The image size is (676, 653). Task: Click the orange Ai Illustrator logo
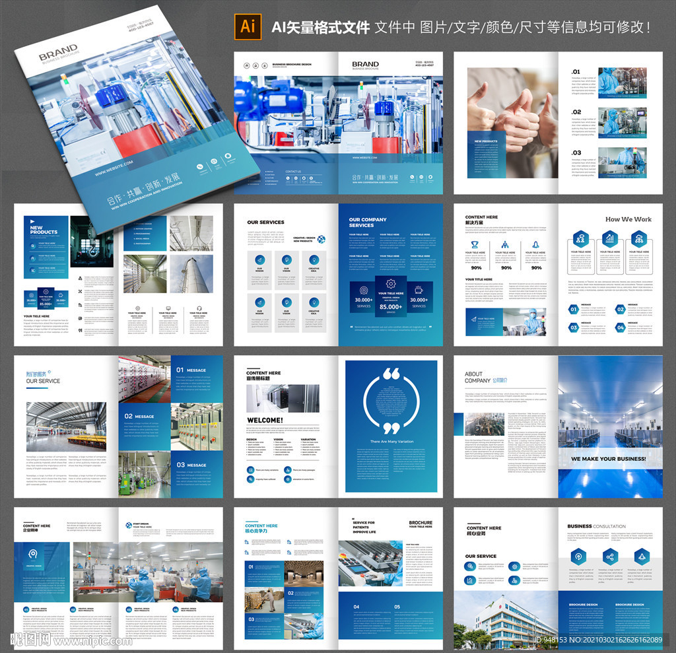pos(248,27)
